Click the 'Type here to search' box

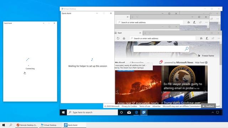(93, 112)
